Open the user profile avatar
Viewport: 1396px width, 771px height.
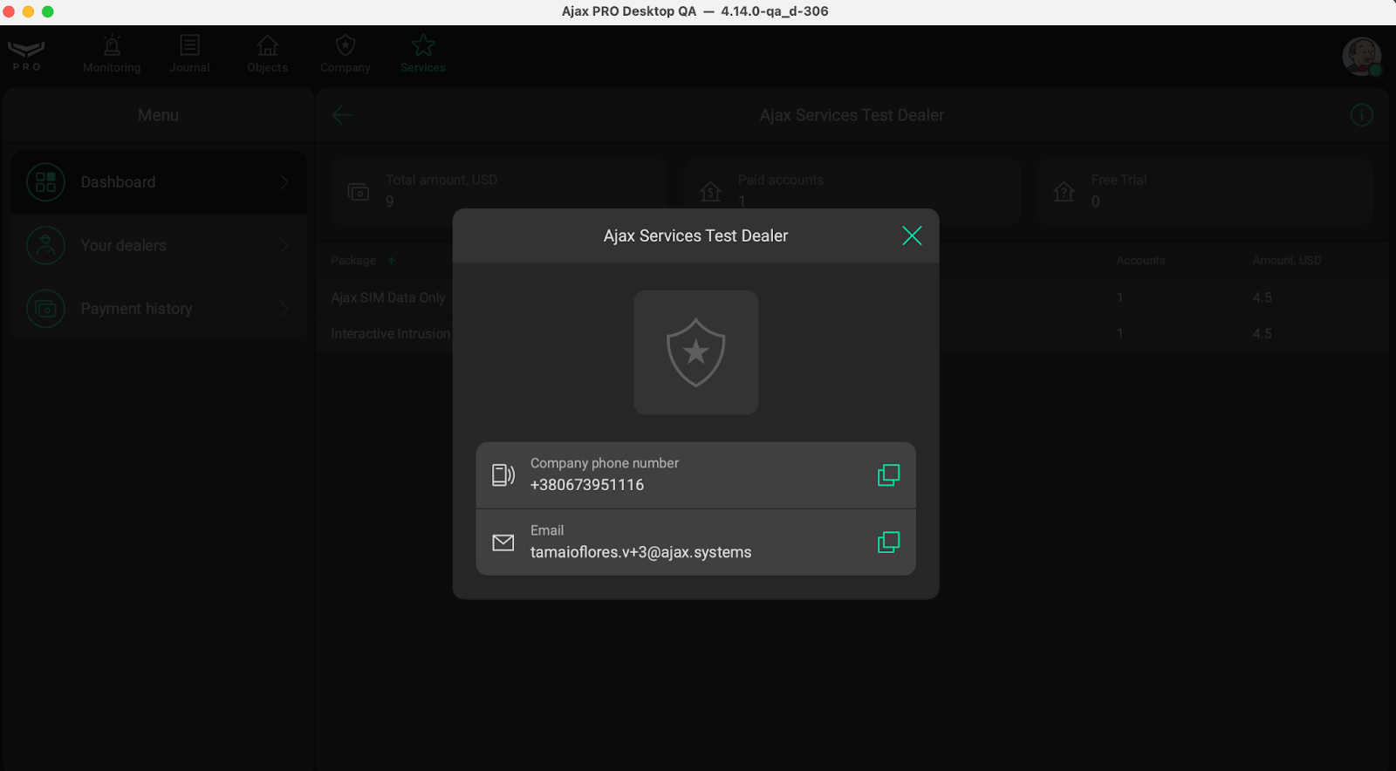pos(1361,57)
